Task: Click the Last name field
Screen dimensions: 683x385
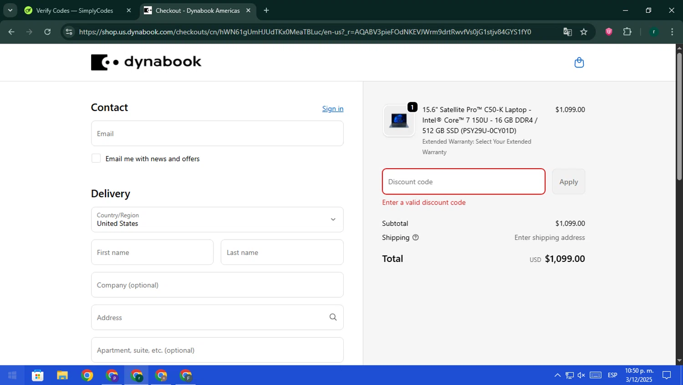Action: [x=282, y=252]
